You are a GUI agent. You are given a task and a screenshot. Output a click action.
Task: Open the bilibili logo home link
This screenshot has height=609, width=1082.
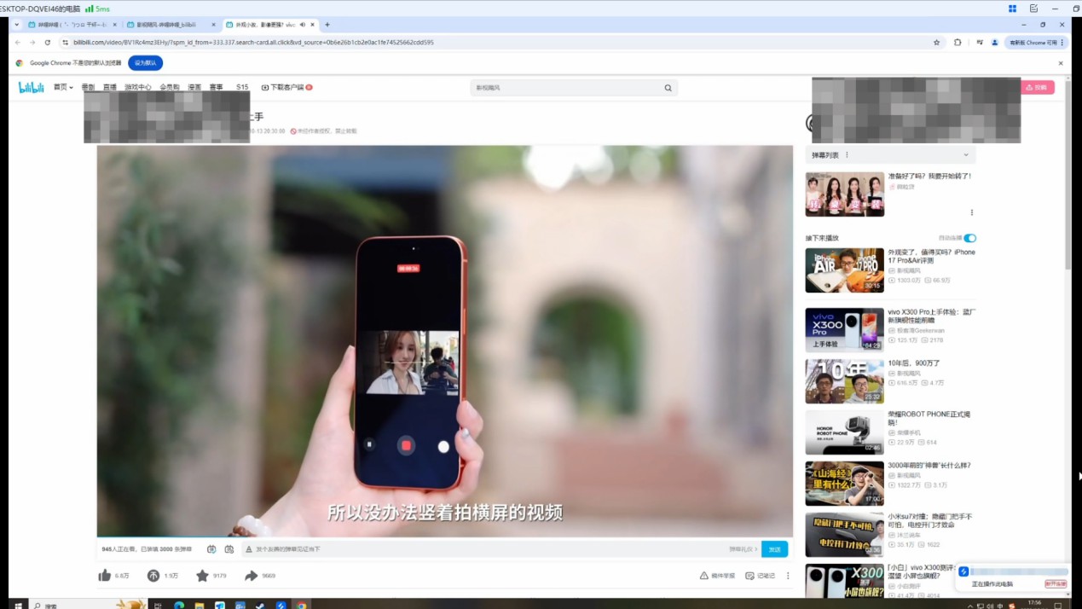click(32, 87)
